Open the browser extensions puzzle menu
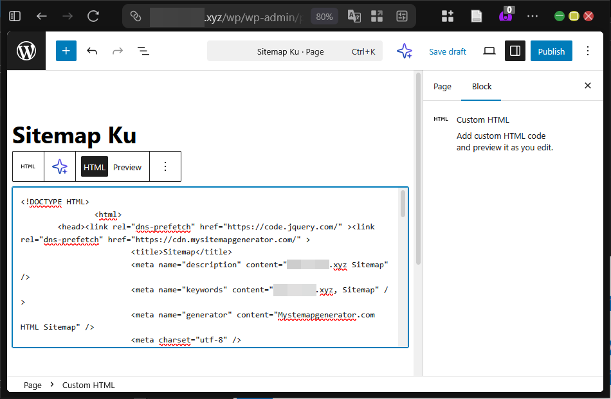This screenshot has height=399, width=611. (448, 16)
